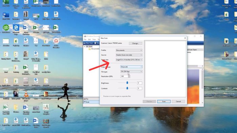Click the scroll-down arrow in Fax and Scan preview
The height and width of the screenshot is (133, 237).
[x=202, y=103]
